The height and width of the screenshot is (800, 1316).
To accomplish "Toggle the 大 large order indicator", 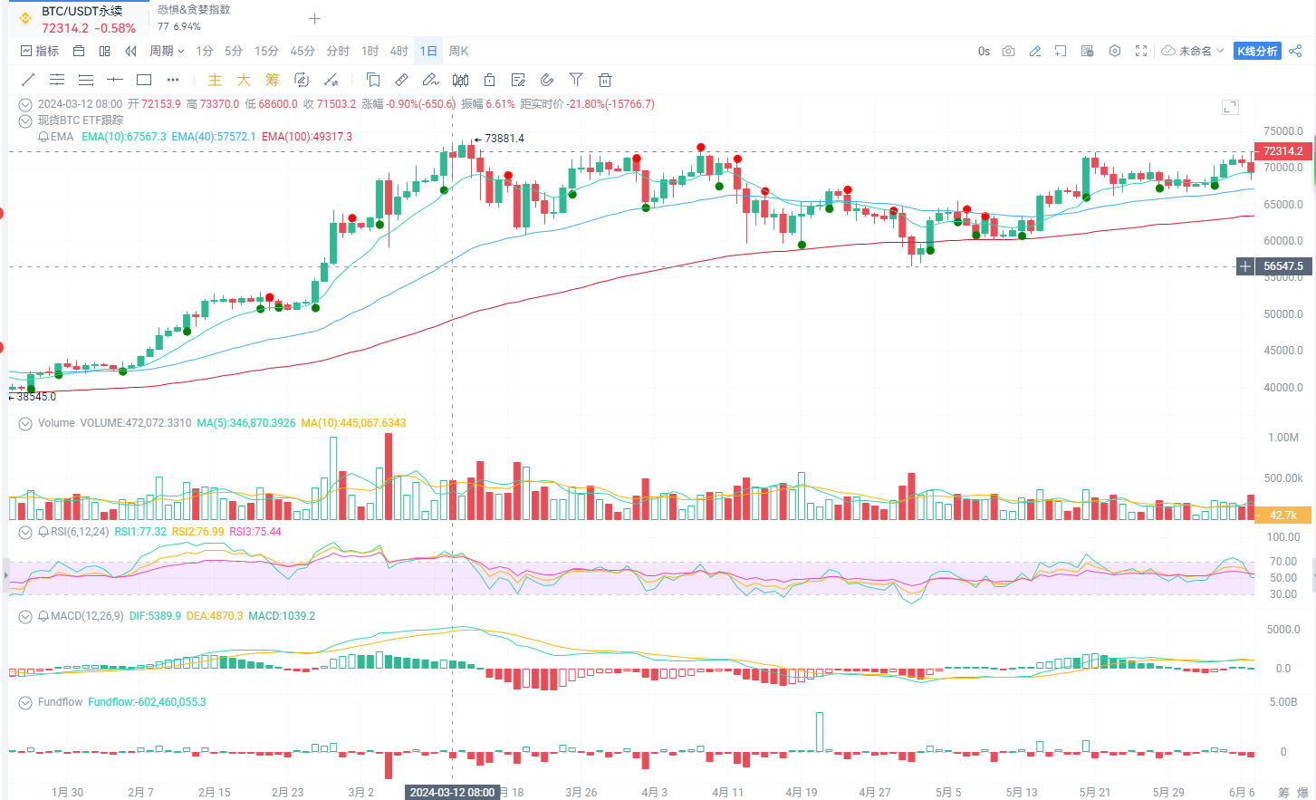I will [x=244, y=80].
